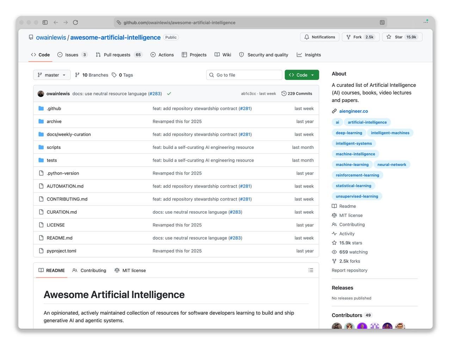This screenshot has width=451, height=347.
Task: Click the browser forward arrow
Action: click(x=66, y=23)
